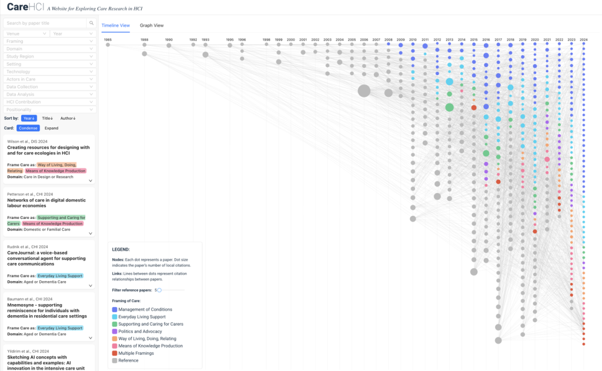Image resolution: width=602 pixels, height=371 pixels.
Task: Open the Venue filter dropdown
Action: (26, 34)
